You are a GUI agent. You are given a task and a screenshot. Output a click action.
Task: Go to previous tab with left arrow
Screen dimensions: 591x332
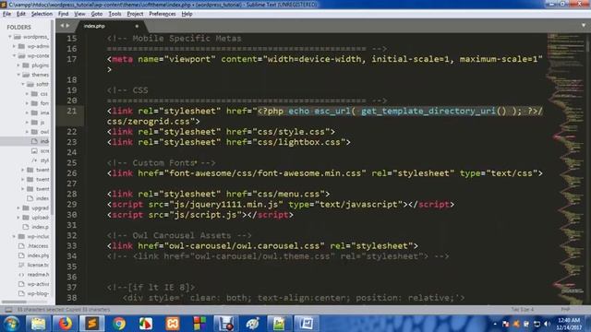(62, 26)
